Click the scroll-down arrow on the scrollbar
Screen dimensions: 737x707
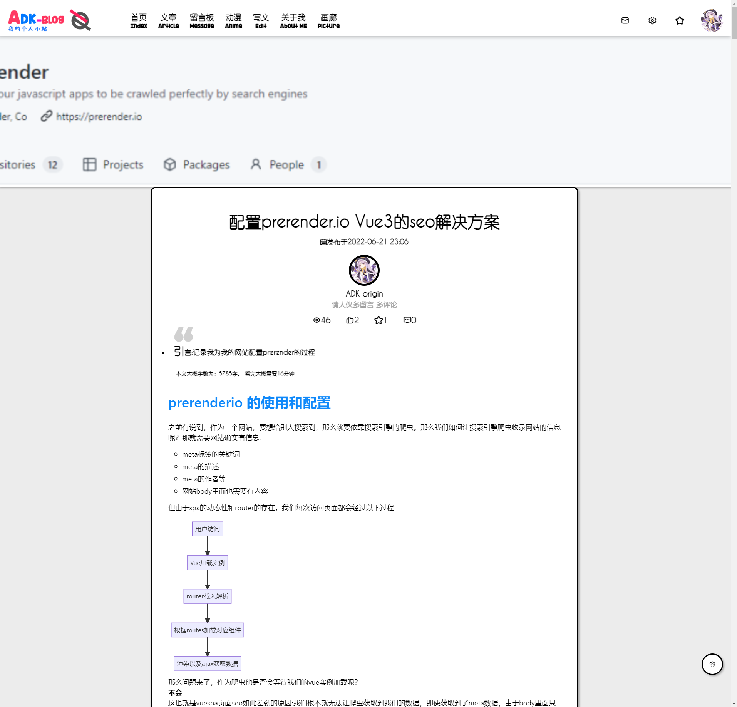coord(734,704)
